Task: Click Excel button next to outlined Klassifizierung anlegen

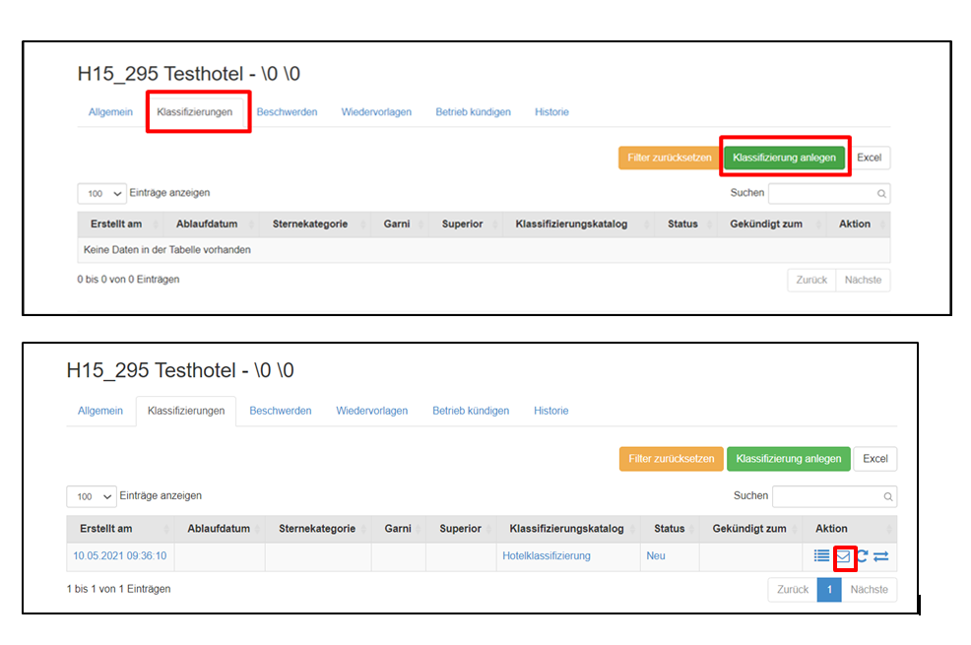Action: pos(869,158)
